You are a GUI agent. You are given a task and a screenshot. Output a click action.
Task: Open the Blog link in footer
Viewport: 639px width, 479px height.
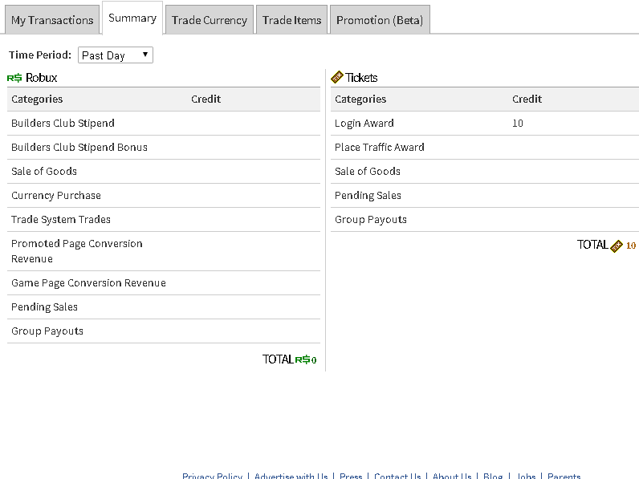[493, 476]
